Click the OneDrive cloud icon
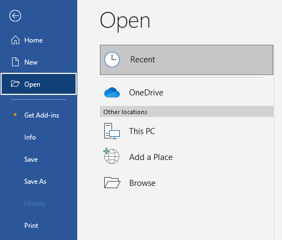Viewport: 282px width, 240px height. coord(112,93)
